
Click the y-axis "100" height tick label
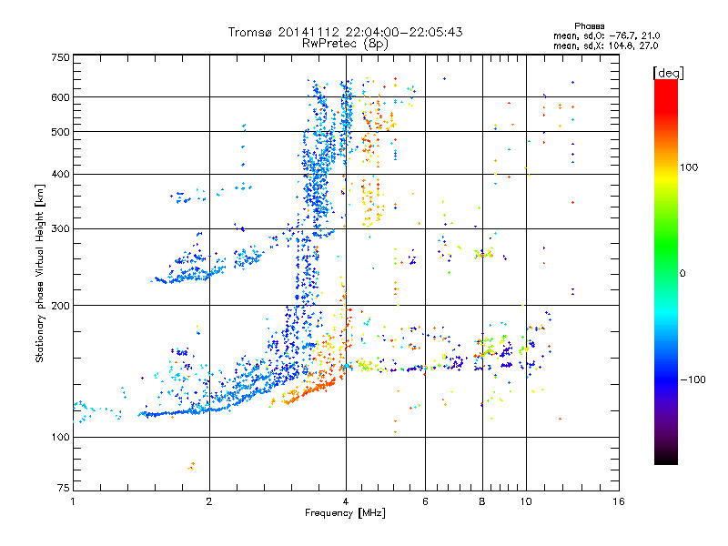60,437
